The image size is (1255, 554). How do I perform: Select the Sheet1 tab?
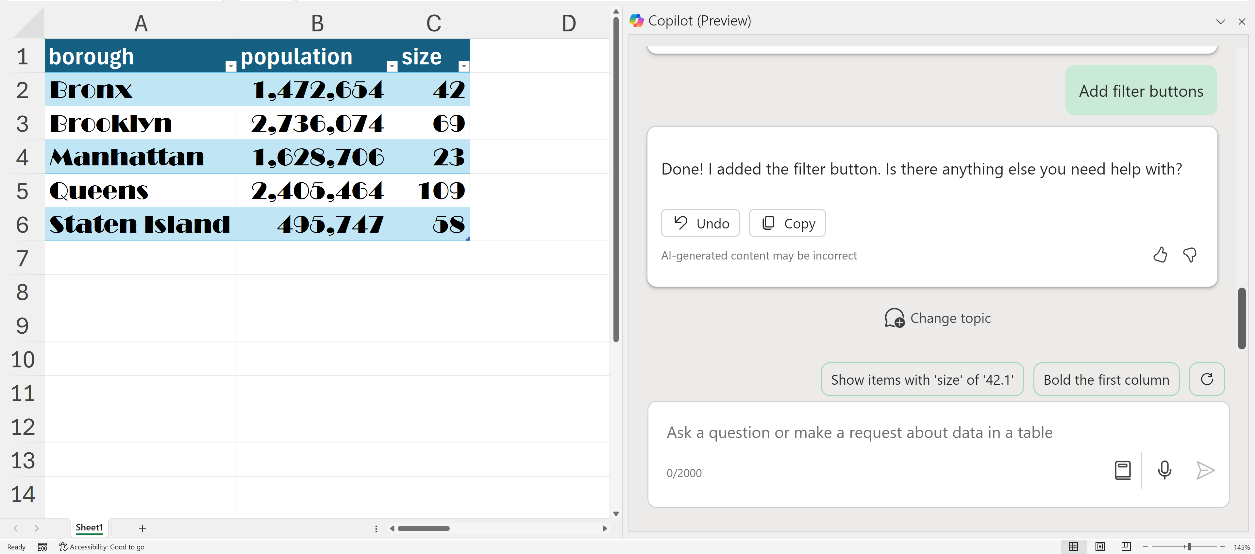point(89,528)
